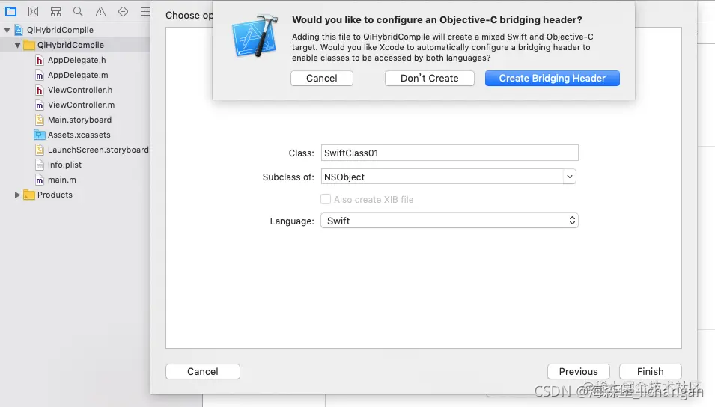The image size is (715, 407).
Task: Select the Products group label
Action: click(x=55, y=195)
